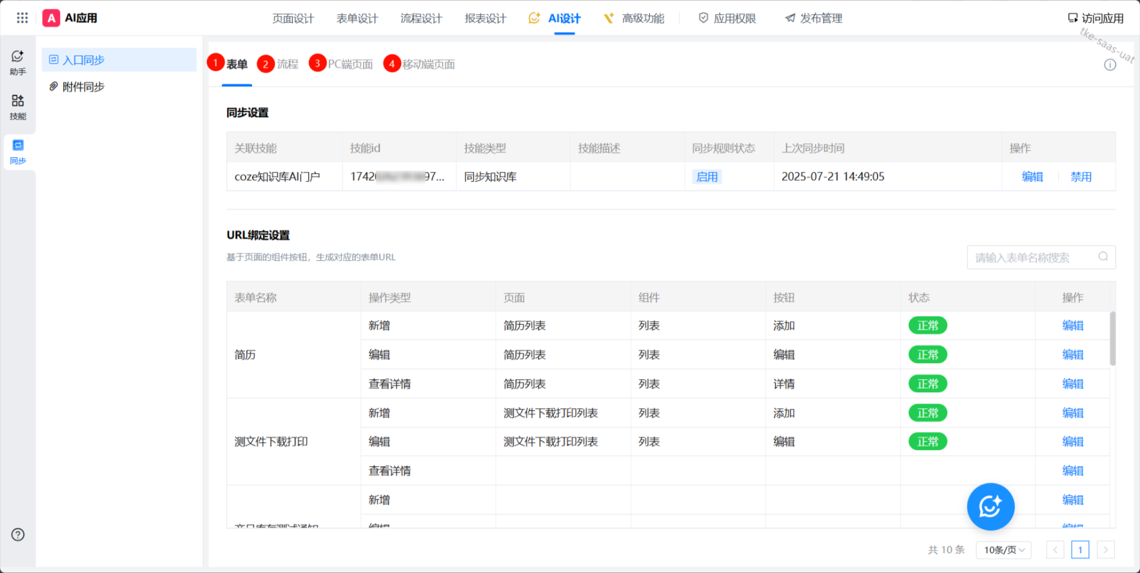Click the 访问应用 button
Image resolution: width=1140 pixels, height=573 pixels.
(1096, 18)
